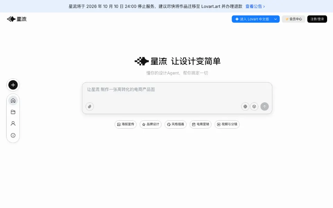
Task: Open the folder projects icon in sidebar
Action: 13,112
